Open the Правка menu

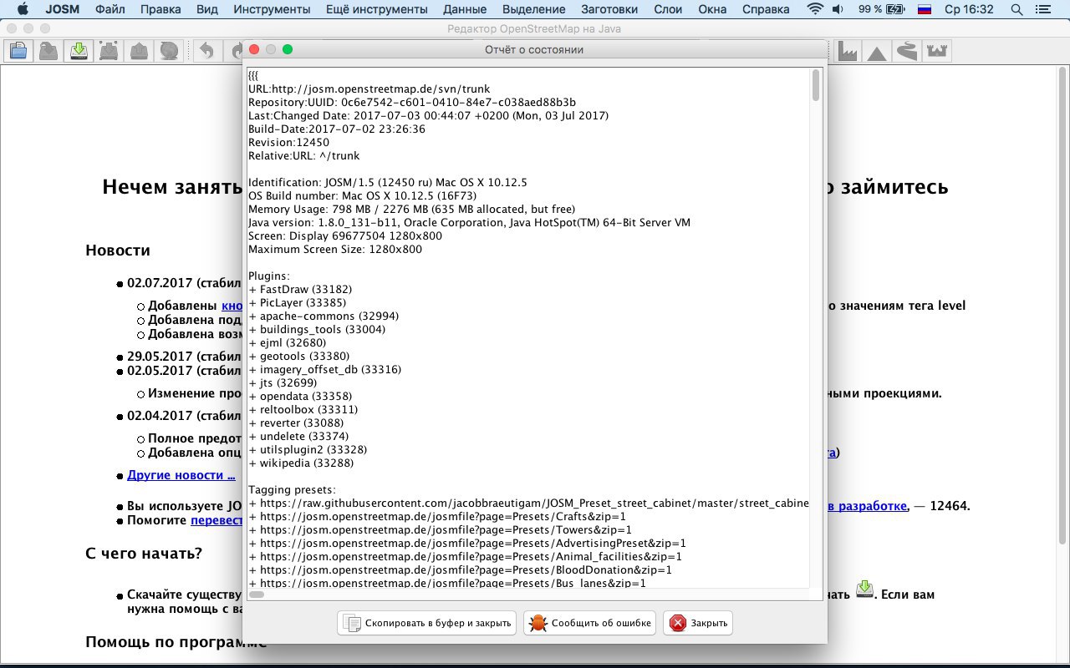point(160,9)
